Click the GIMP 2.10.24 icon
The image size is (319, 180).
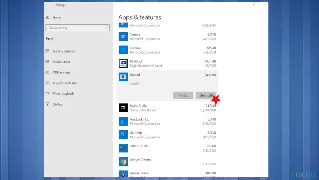[x=123, y=148]
